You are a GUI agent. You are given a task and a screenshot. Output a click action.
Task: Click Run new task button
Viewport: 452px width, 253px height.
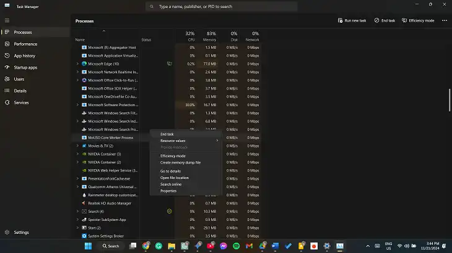(352, 20)
